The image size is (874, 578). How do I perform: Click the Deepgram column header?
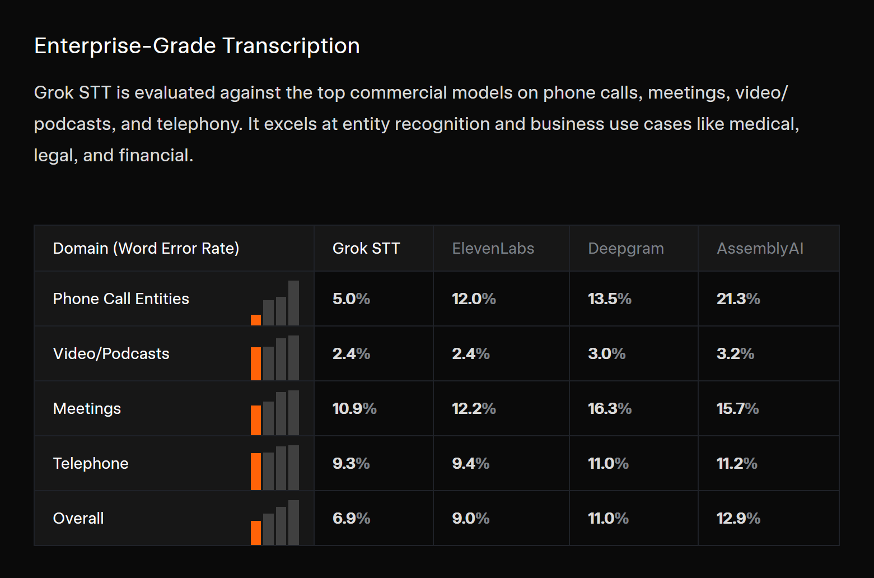click(625, 248)
